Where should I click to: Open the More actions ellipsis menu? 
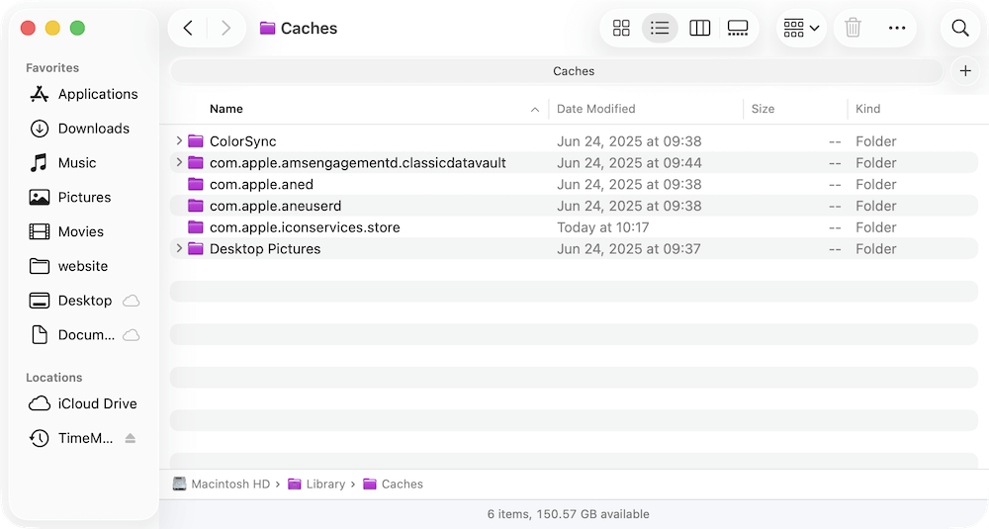coord(897,28)
